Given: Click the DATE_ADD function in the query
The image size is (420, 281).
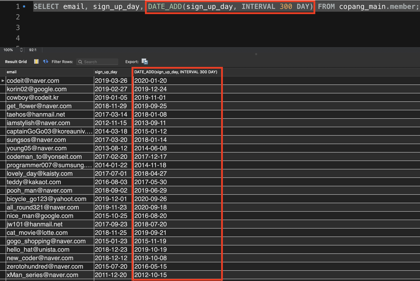Looking at the screenshot, I should [x=165, y=6].
